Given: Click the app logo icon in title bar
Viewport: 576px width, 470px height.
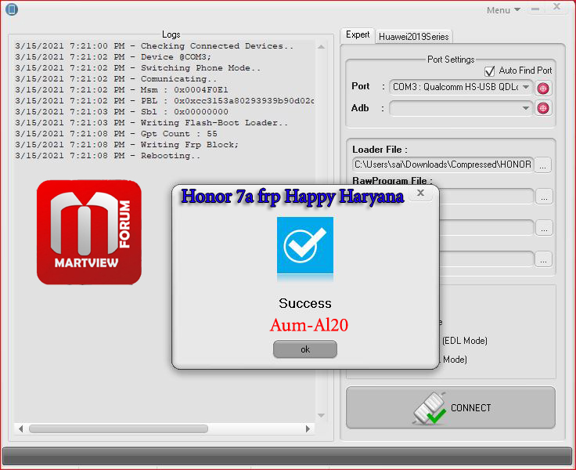Looking at the screenshot, I should [x=12, y=9].
